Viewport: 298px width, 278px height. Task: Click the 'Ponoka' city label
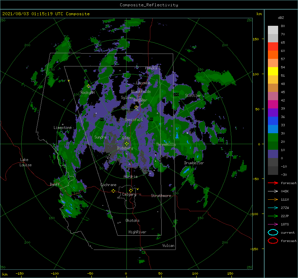pos(151,68)
